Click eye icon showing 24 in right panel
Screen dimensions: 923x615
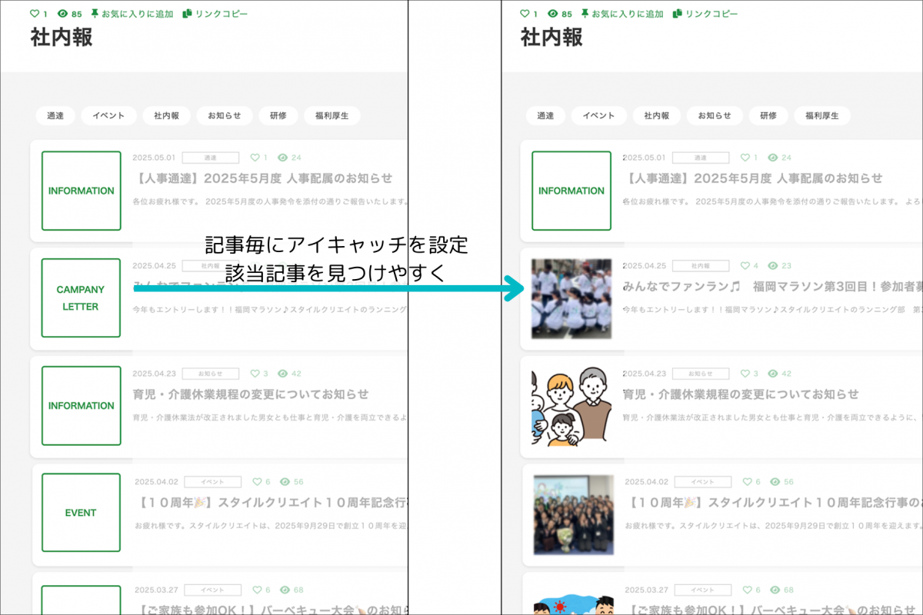point(772,158)
